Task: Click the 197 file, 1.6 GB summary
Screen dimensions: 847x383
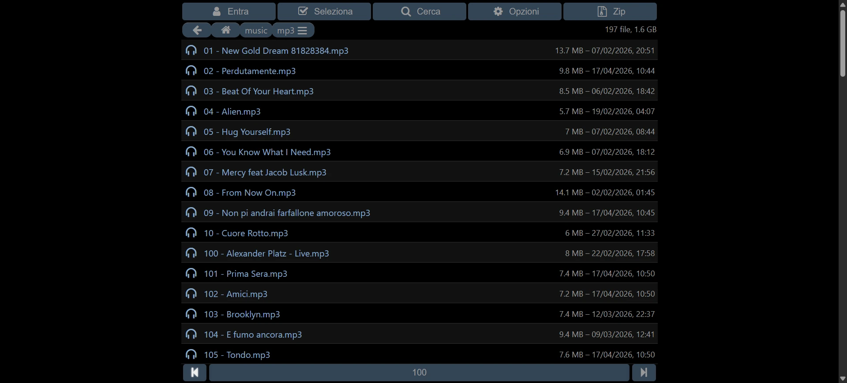Action: (x=631, y=30)
